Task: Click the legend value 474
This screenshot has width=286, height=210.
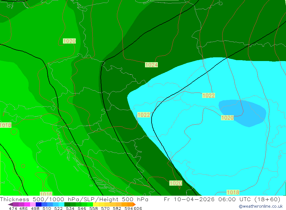Action: (13, 209)
